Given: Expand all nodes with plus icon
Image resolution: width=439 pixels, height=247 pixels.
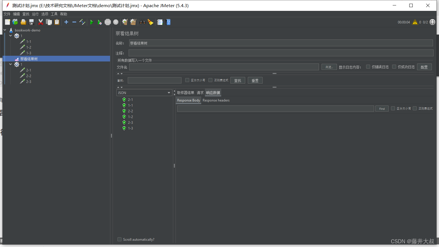Looking at the screenshot, I should coord(66,22).
